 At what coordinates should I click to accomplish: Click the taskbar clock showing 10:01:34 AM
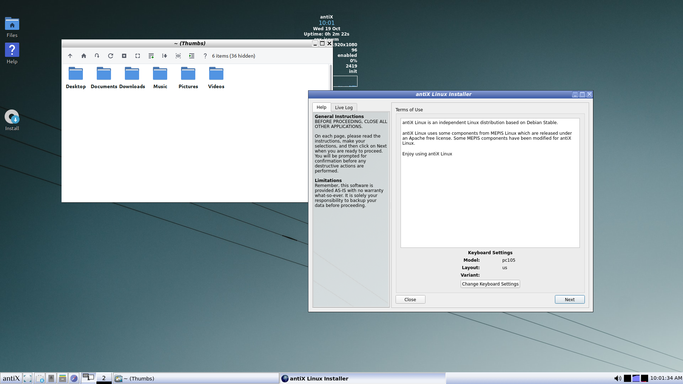[x=666, y=378]
